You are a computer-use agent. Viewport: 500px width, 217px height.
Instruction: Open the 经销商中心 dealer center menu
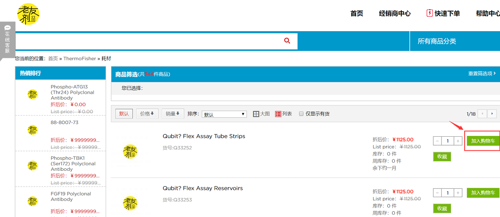(395, 13)
